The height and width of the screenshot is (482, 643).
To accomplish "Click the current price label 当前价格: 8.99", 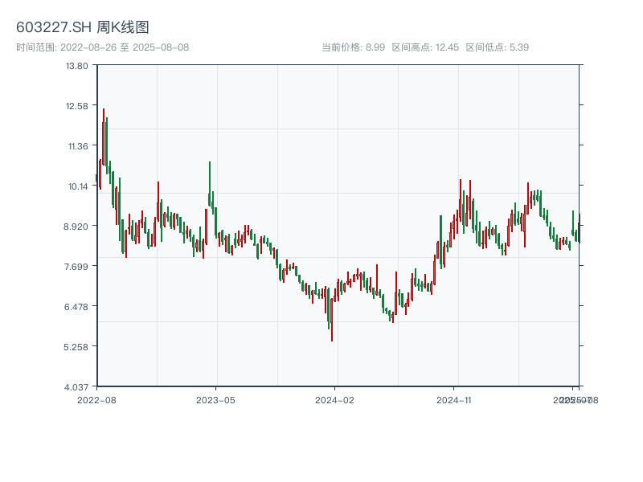I will [x=353, y=47].
